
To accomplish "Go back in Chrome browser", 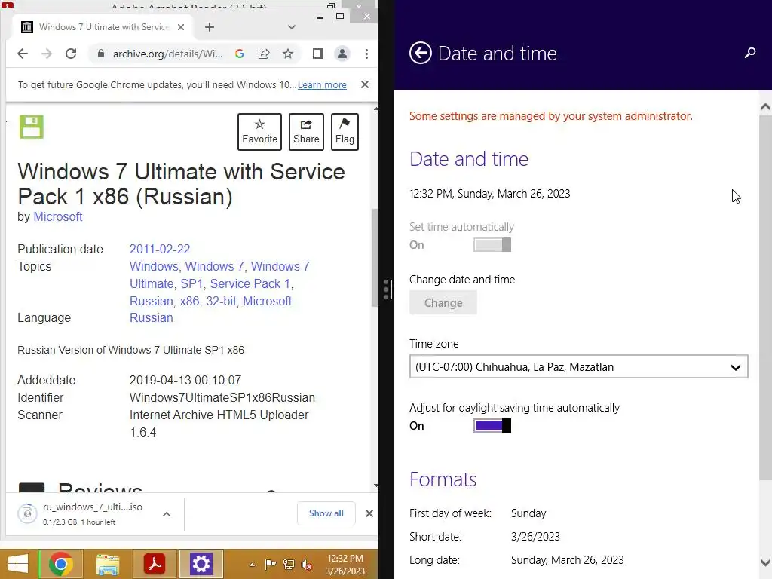I will (23, 54).
